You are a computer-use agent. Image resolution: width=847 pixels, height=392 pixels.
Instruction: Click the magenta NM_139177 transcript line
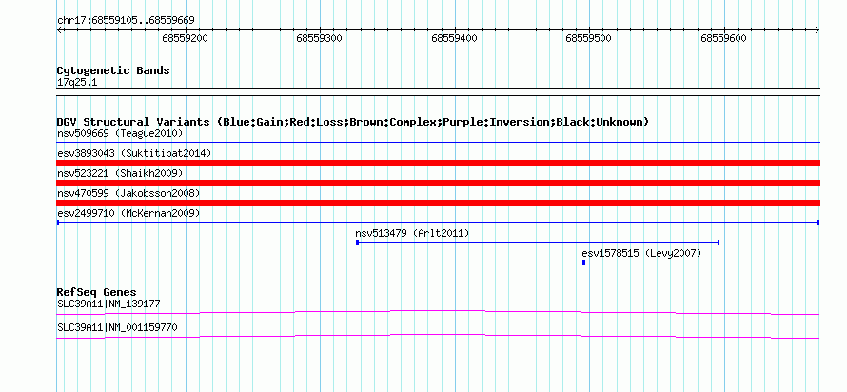439,312
